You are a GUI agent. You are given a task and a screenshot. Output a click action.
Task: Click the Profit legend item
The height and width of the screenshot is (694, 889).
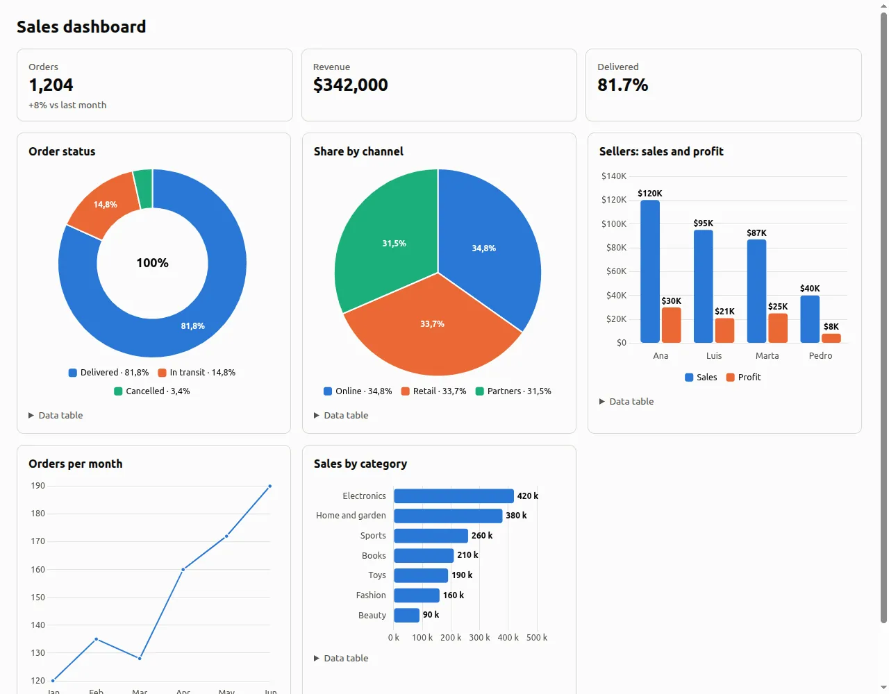tap(744, 378)
